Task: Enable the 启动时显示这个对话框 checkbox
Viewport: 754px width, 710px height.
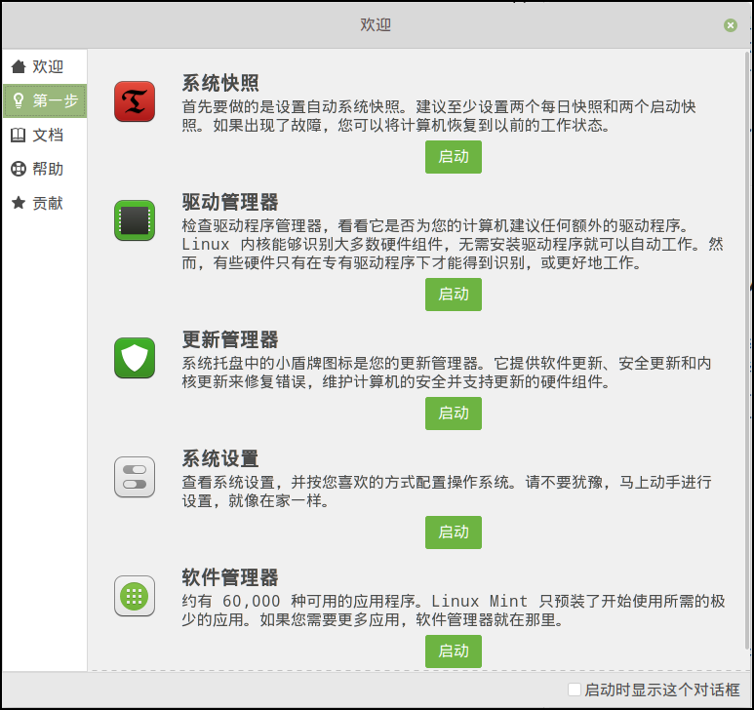Action: pyautogui.click(x=575, y=690)
